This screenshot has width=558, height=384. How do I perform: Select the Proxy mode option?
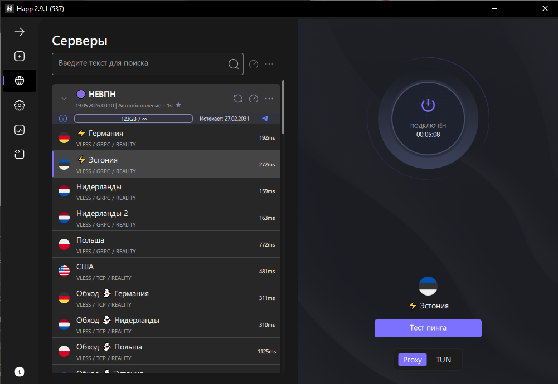(412, 360)
